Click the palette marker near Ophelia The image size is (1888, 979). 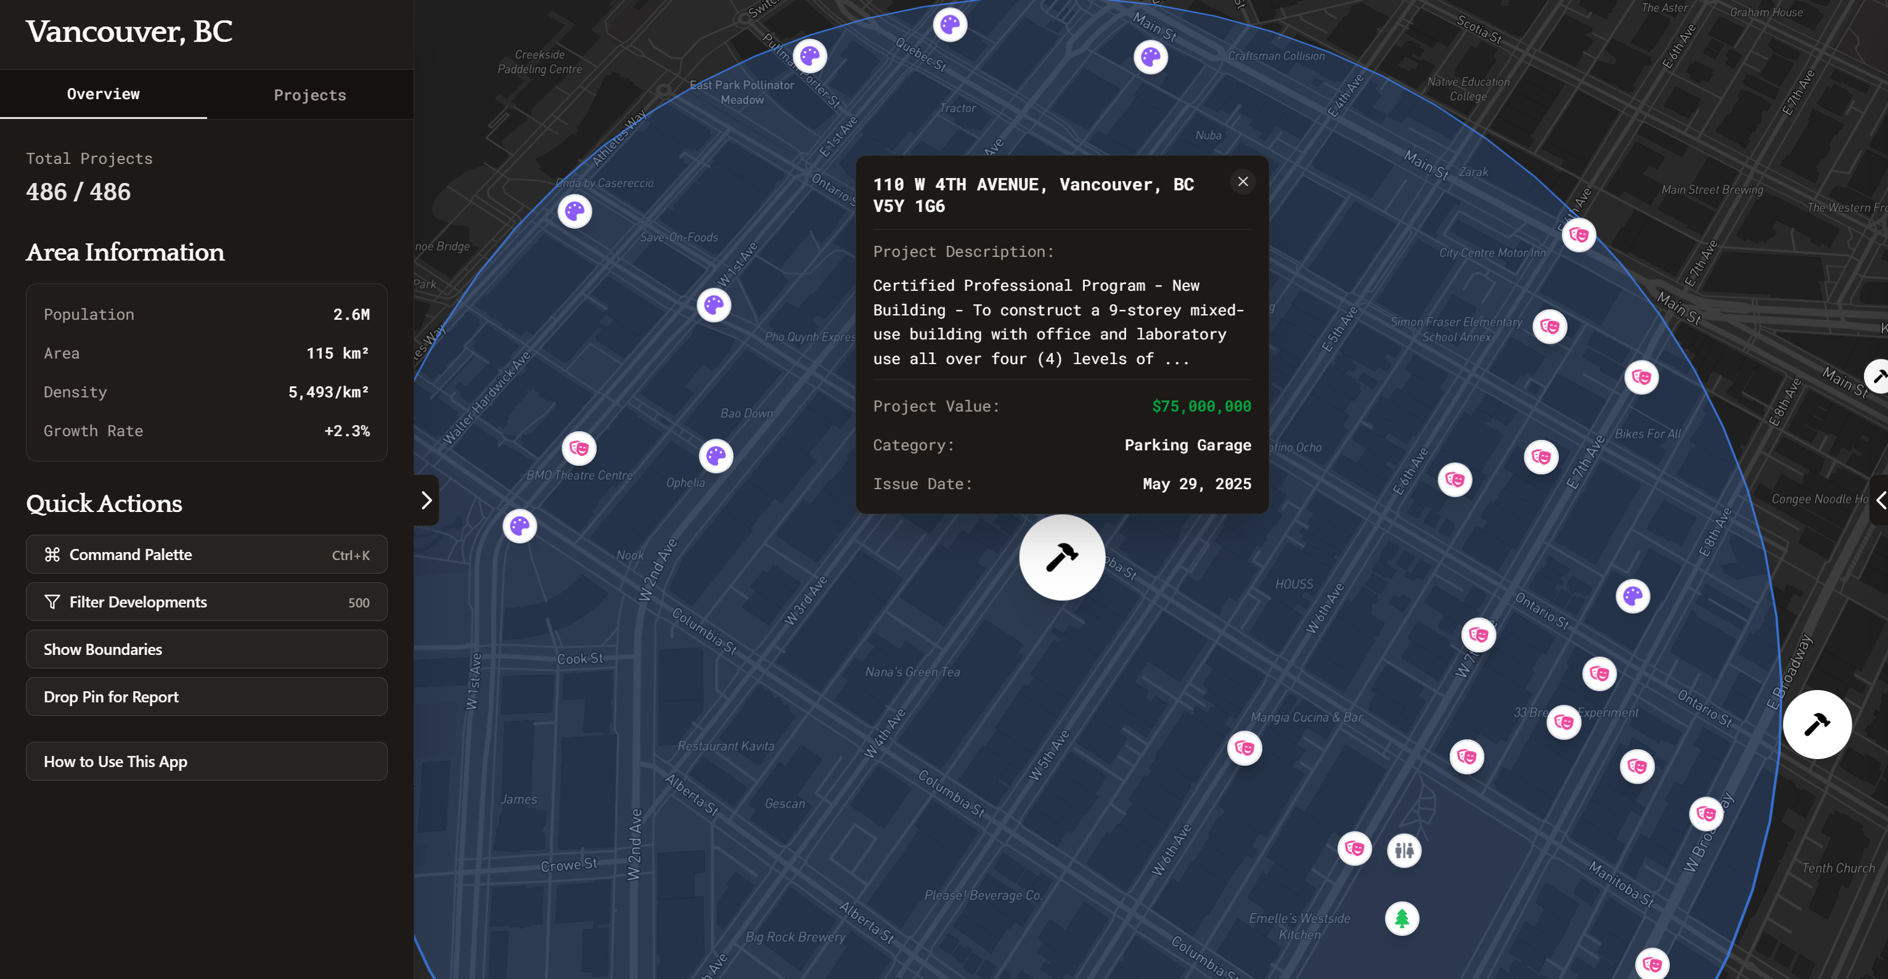[x=716, y=456]
